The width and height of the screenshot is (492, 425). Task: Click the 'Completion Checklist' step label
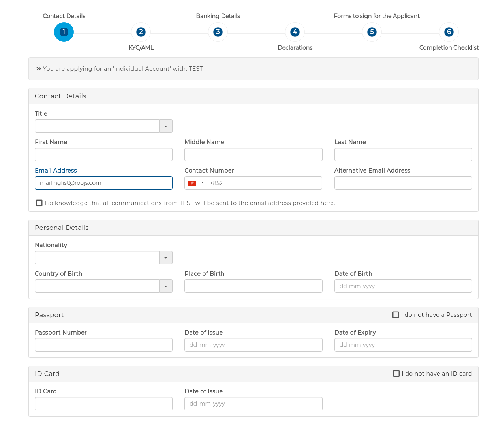coord(449,48)
